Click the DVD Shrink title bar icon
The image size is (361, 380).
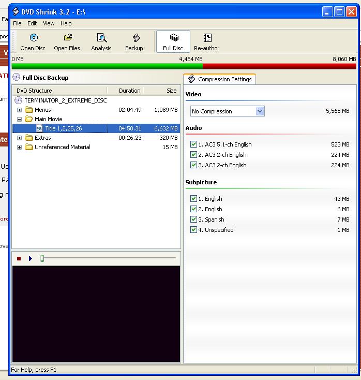pos(16,11)
